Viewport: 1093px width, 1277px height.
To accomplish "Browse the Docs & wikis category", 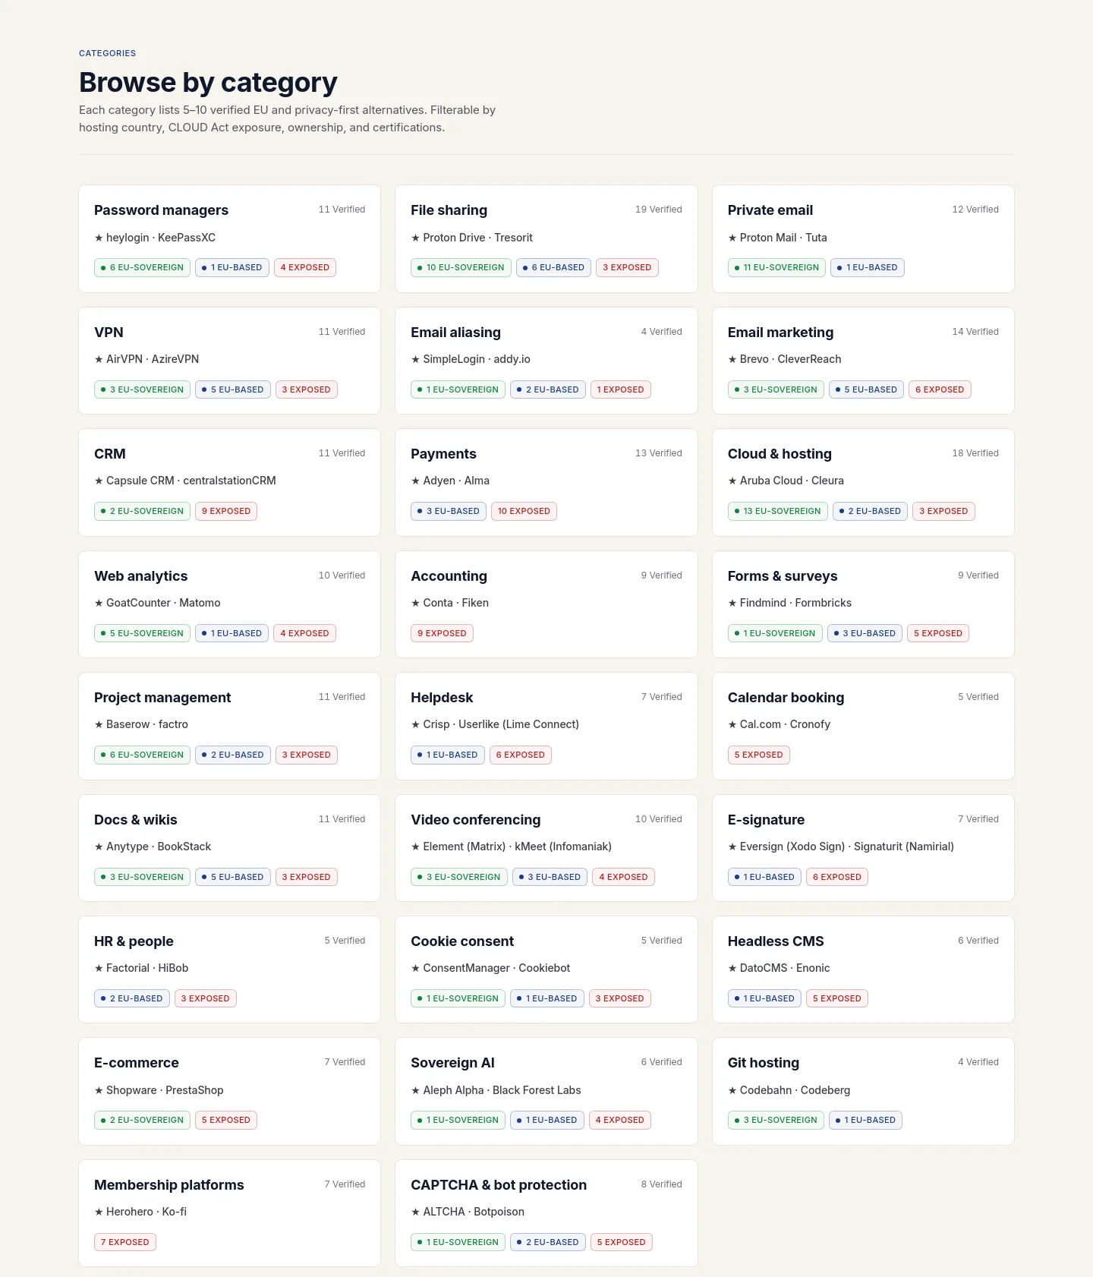I will (229, 848).
